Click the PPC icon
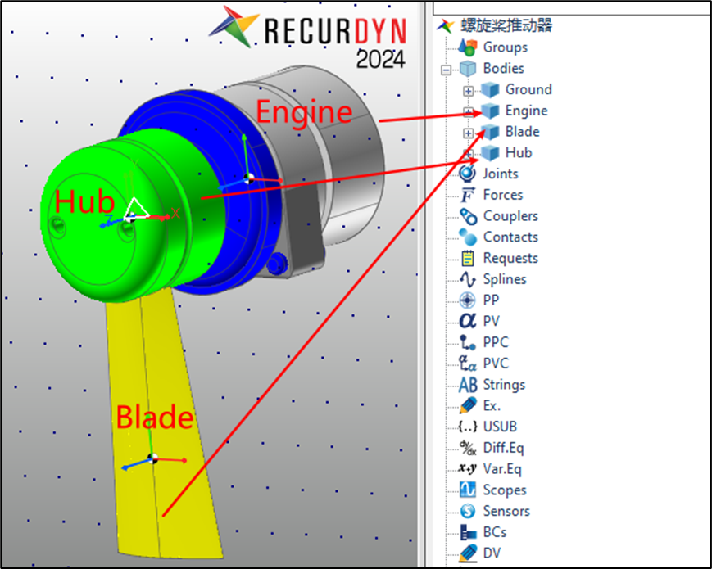 point(468,342)
